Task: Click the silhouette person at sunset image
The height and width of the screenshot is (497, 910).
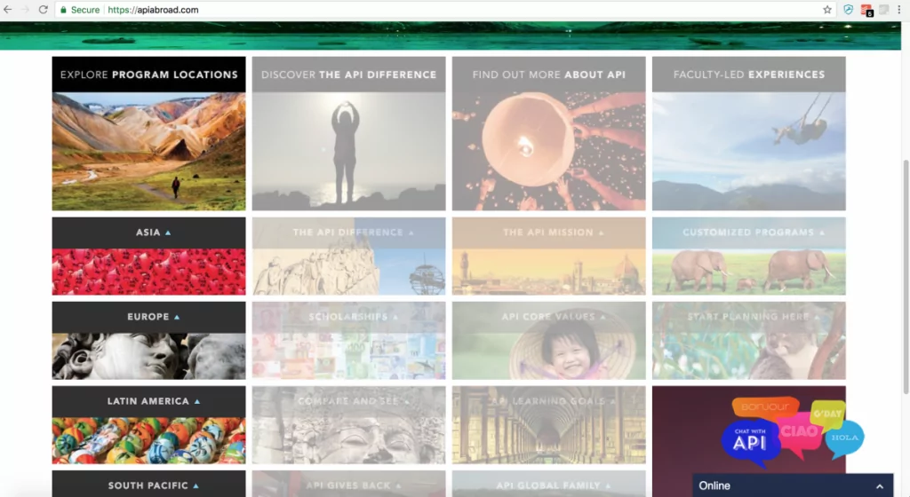Action: click(x=348, y=151)
